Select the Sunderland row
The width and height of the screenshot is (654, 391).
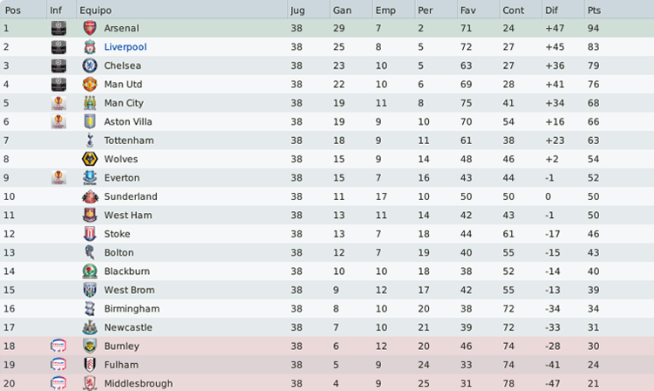(327, 196)
